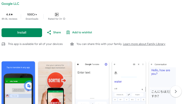Click the back arrow in Conversation screenshot
Image resolution: width=184 pixels, height=104 pixels.
152,64
